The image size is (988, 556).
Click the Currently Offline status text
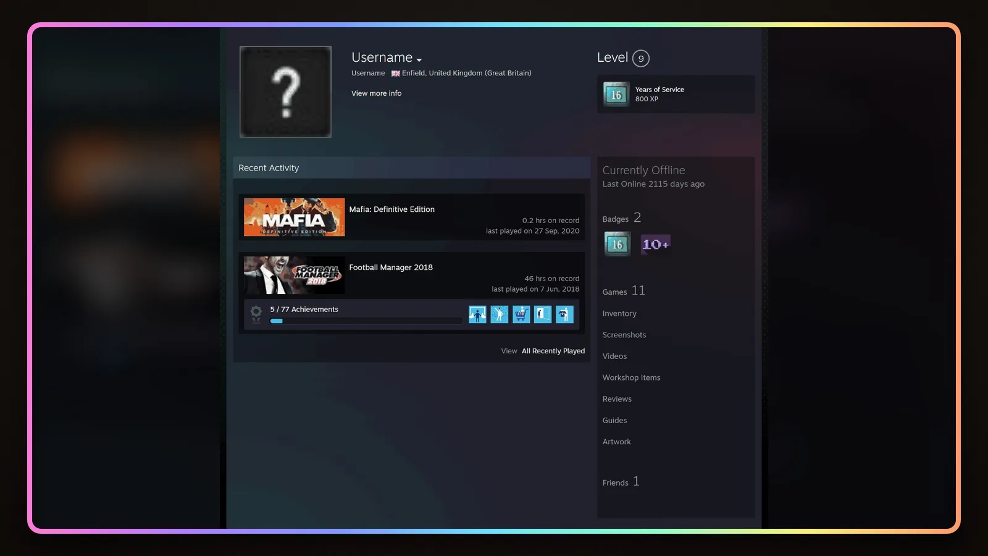(643, 170)
